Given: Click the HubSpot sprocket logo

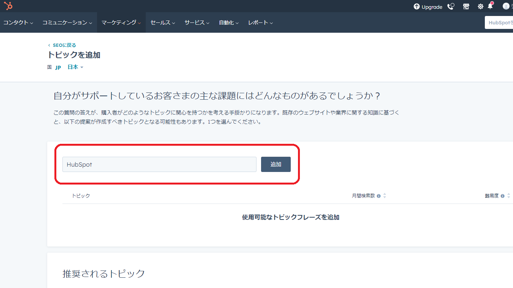Looking at the screenshot, I should (8, 6).
